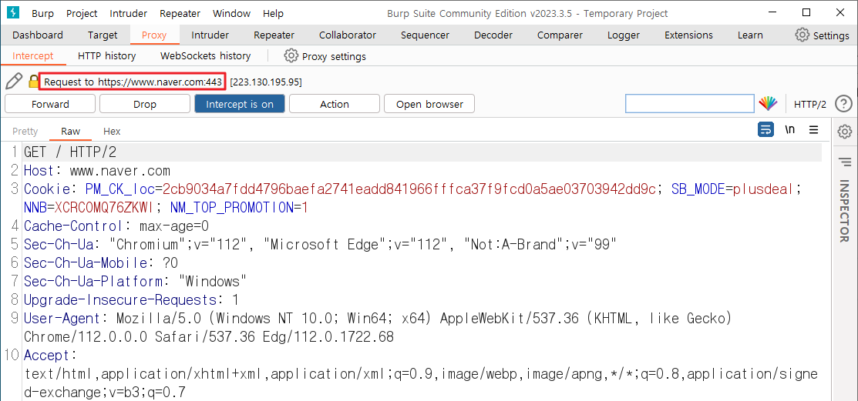Screen dimensions: 858x401
Task: Click the 'GET / HTTP/2' request line
Action: point(70,152)
